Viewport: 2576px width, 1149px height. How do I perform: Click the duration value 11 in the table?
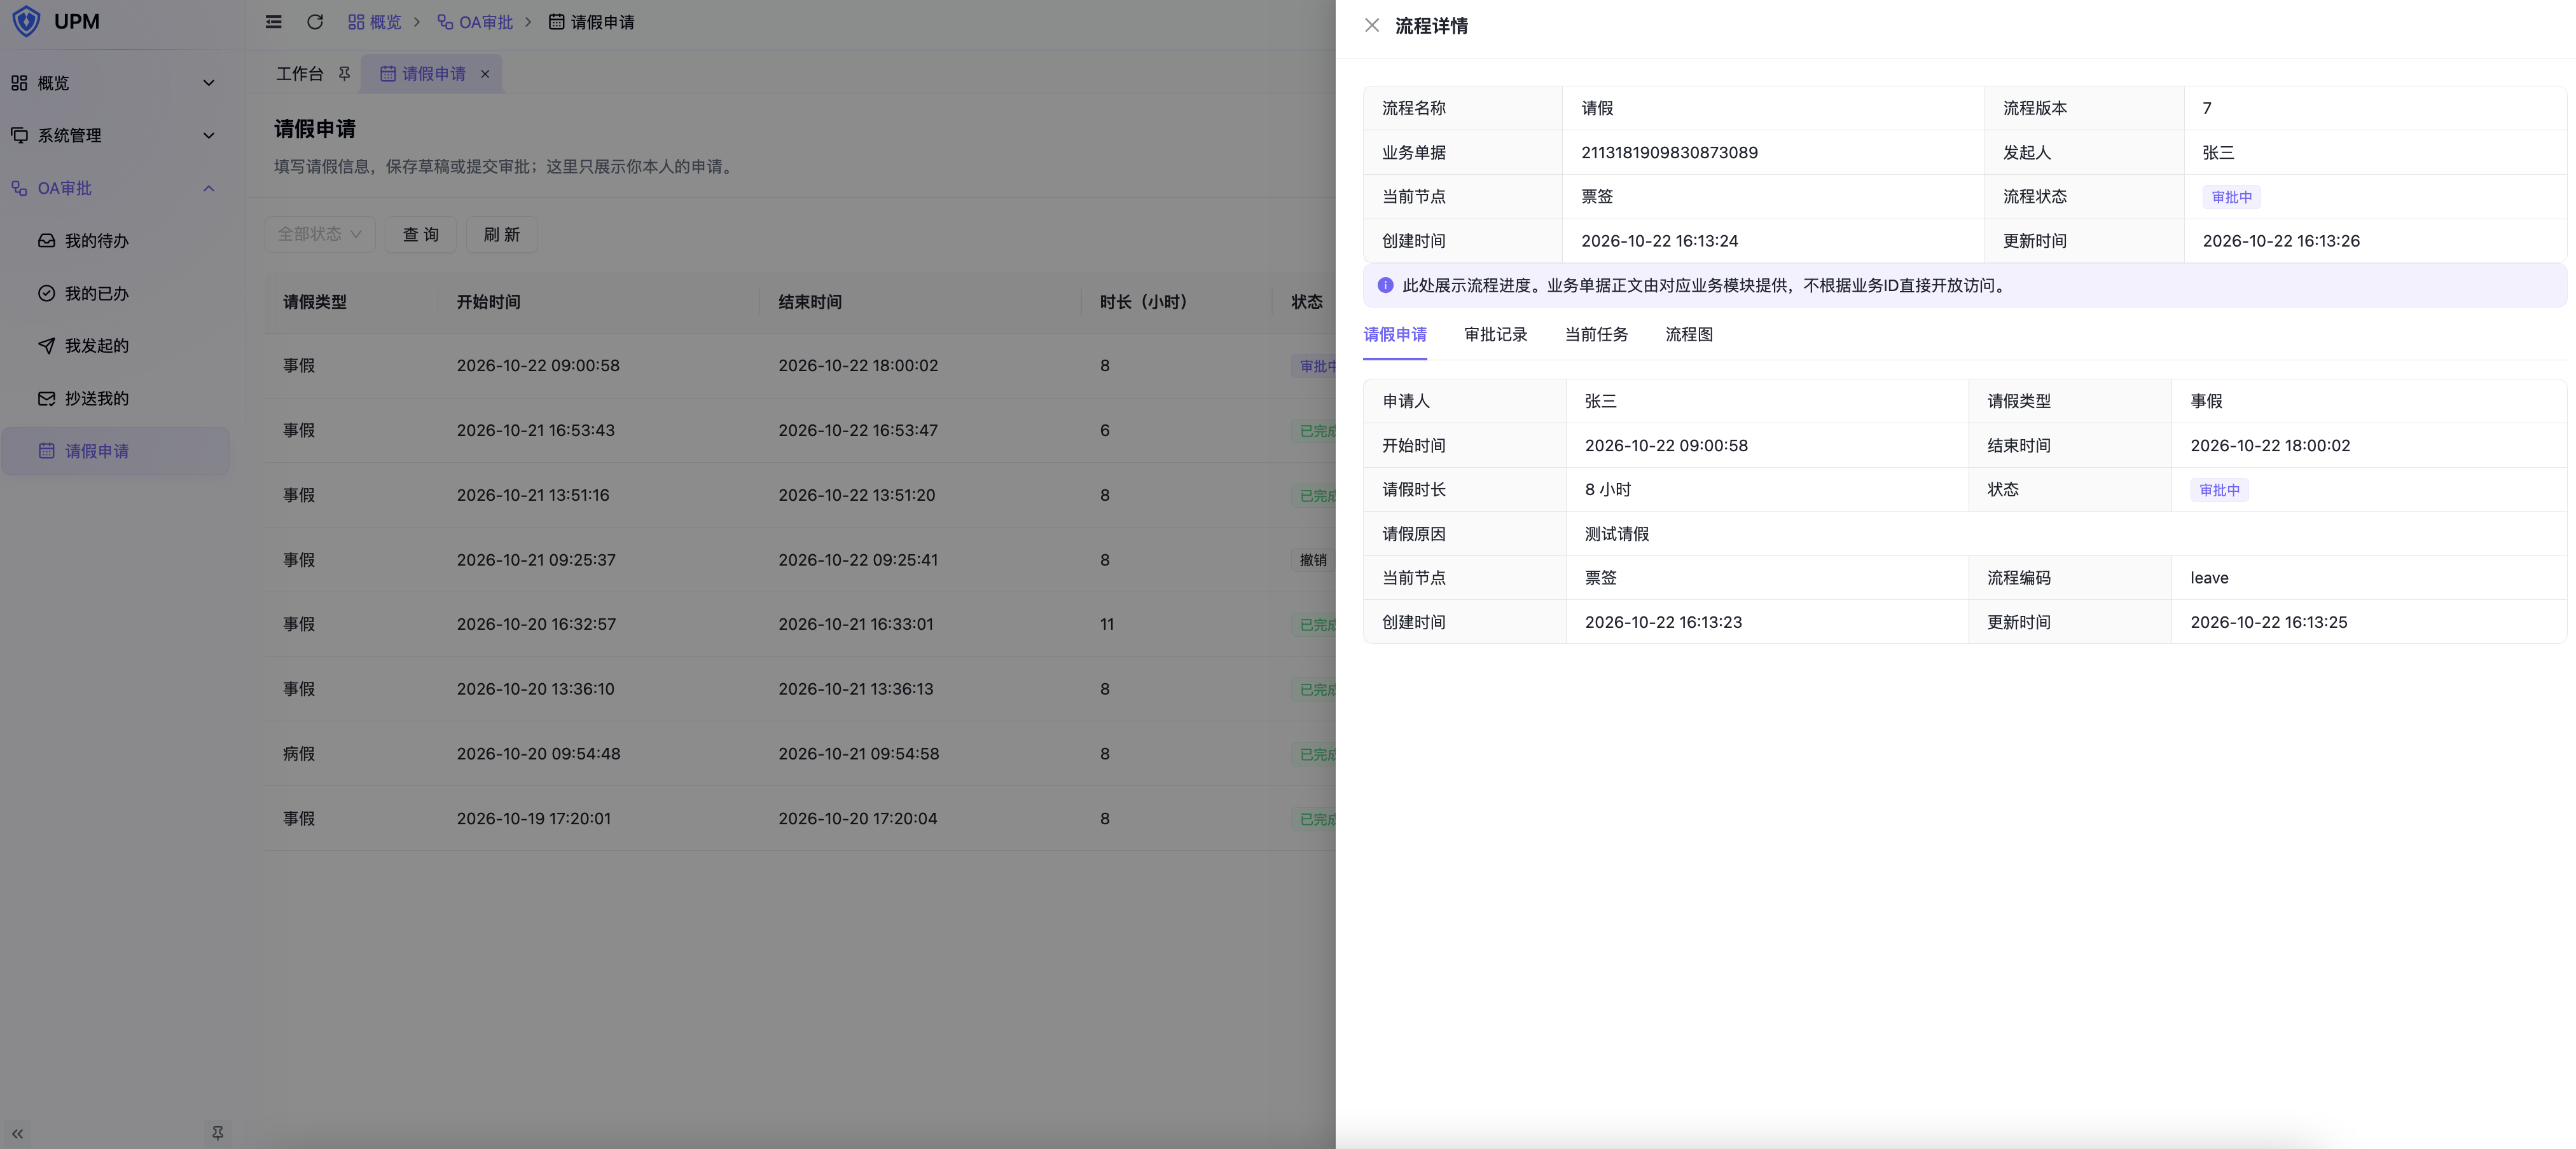pyautogui.click(x=1107, y=625)
